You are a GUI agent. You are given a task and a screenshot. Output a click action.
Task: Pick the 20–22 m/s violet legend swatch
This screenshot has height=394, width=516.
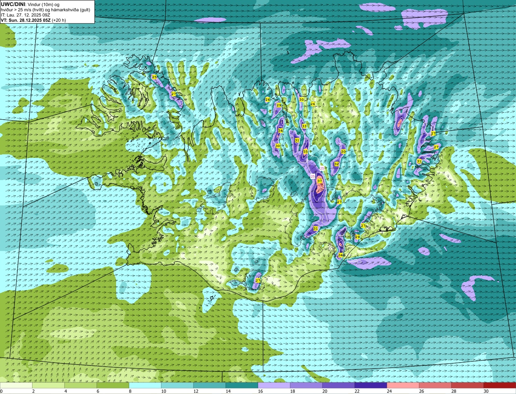339,385
